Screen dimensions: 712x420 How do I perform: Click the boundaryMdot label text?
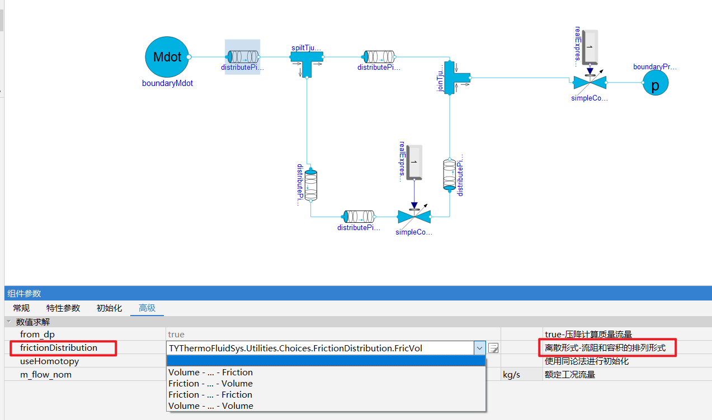point(167,83)
